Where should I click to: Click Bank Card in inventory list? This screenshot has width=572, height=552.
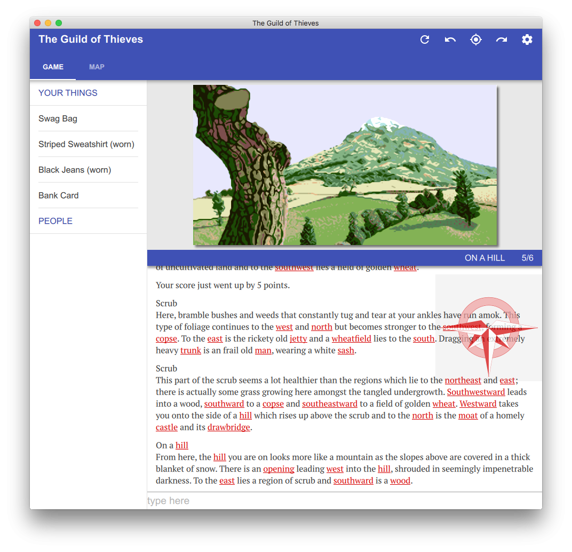click(59, 195)
